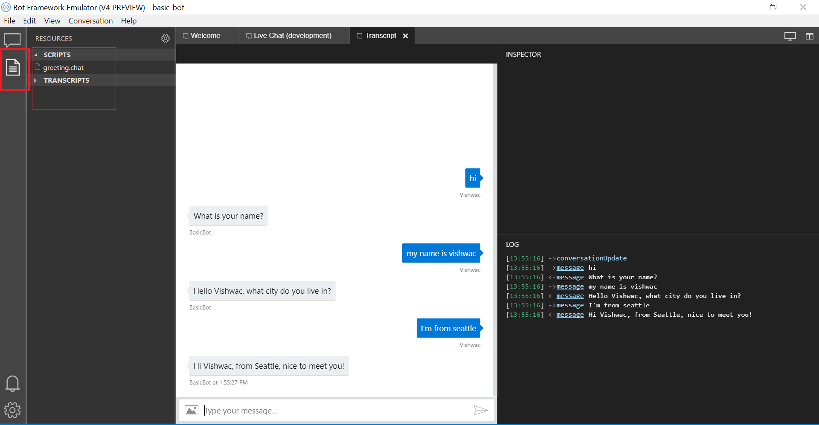
Task: Open the notifications bell icon
Action: 12,384
